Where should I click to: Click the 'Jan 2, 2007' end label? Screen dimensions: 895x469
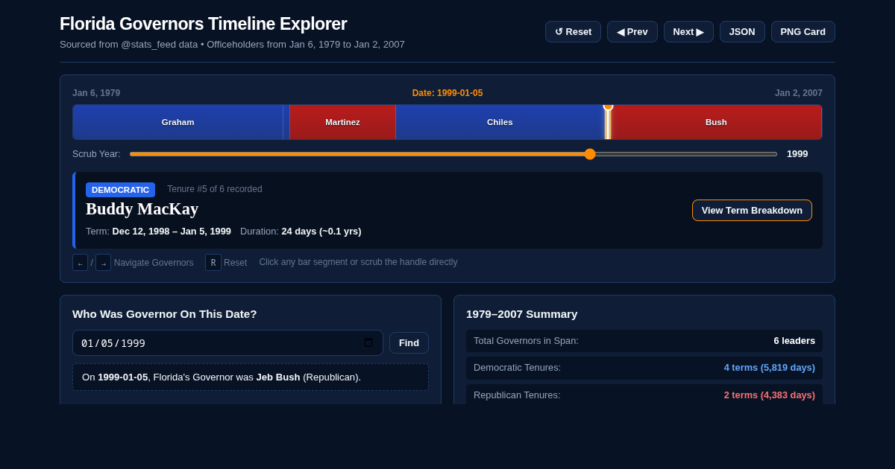pos(799,93)
